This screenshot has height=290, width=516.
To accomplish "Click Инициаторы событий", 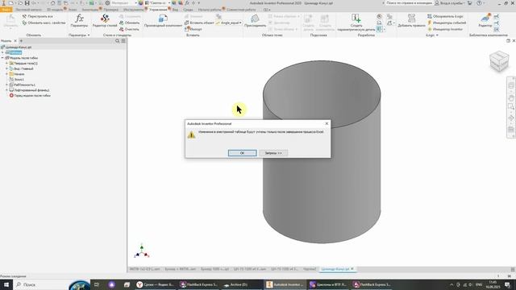I will 447,23.
